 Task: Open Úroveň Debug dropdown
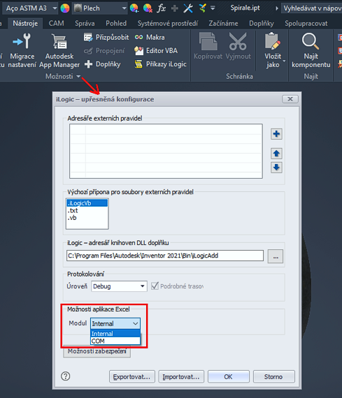point(119,286)
